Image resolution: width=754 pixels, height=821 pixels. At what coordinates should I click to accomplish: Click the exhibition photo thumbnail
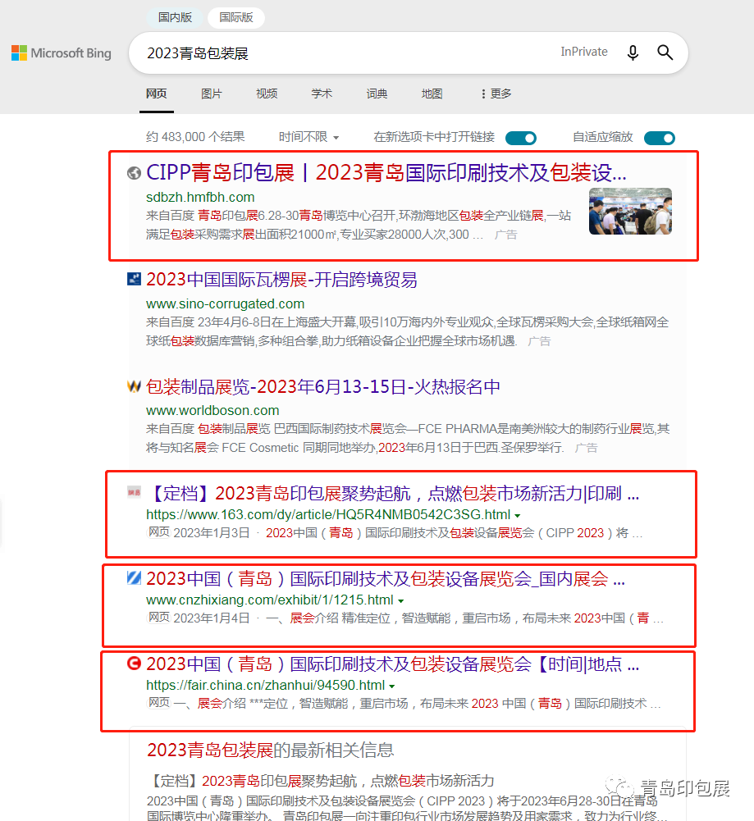pos(630,211)
